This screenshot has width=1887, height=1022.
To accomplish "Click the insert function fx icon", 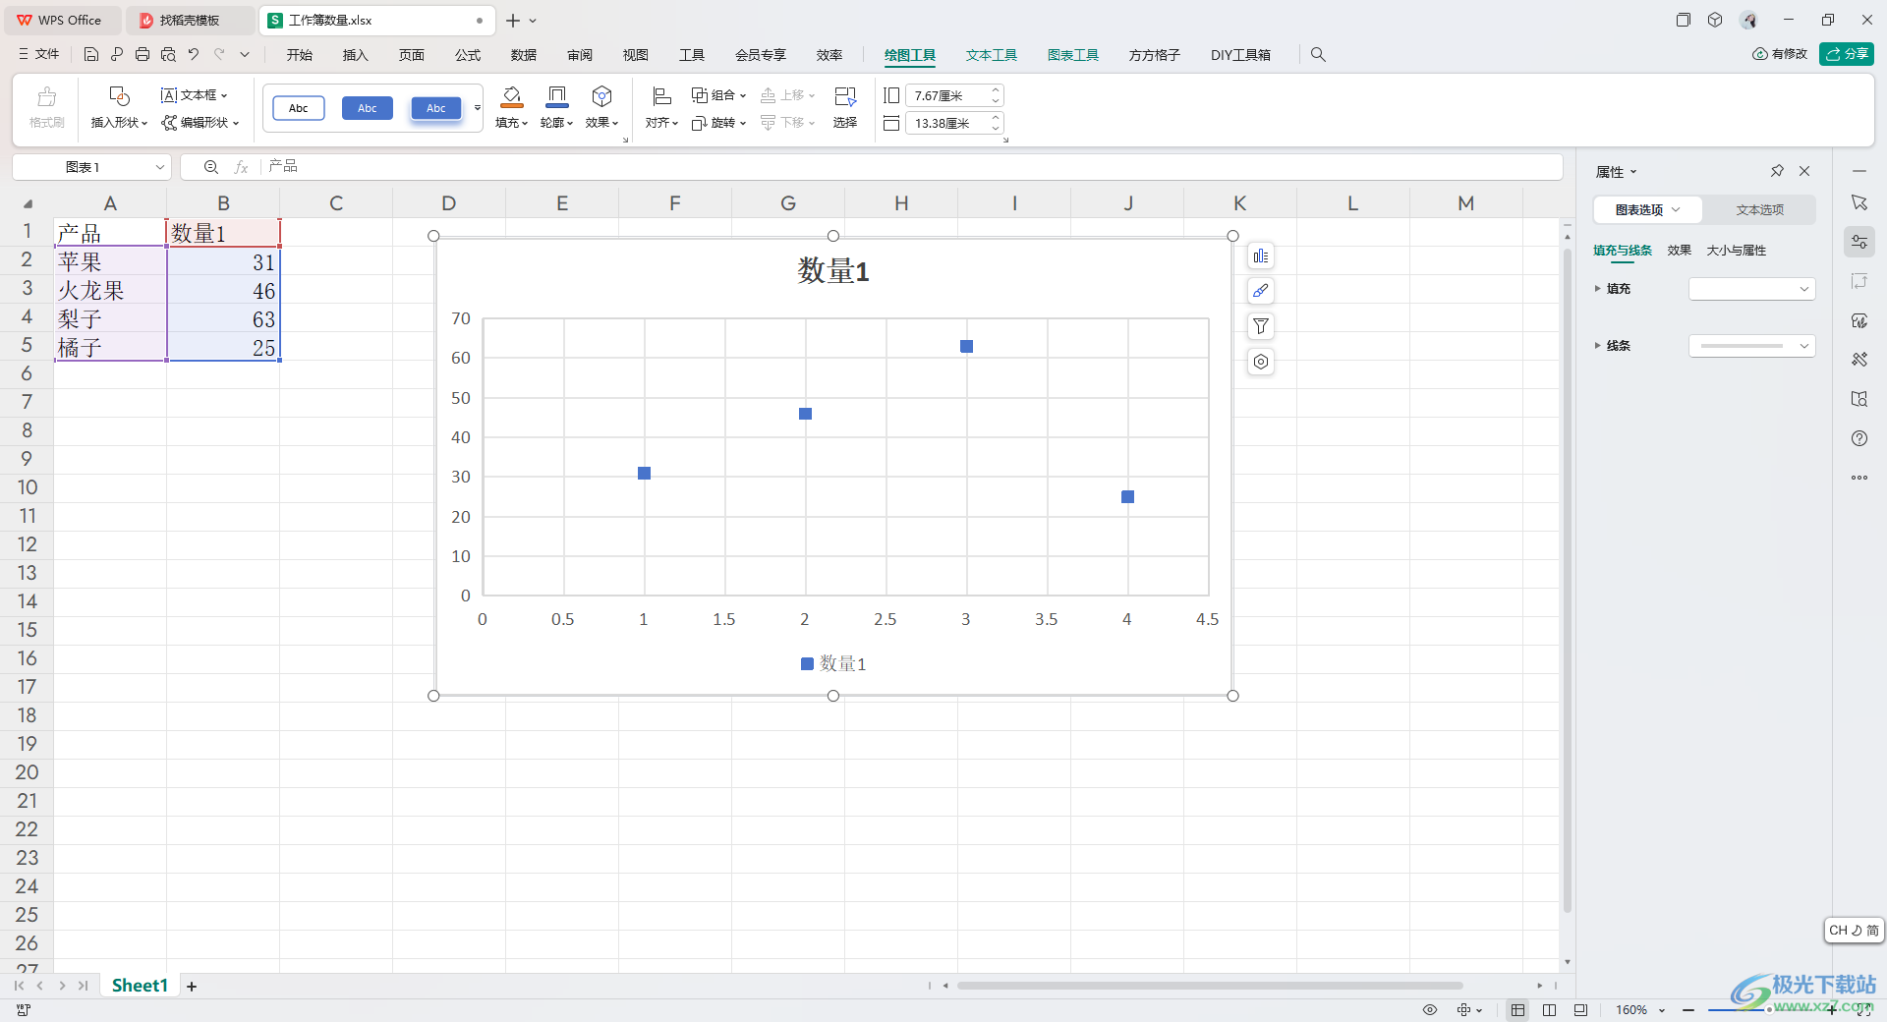I will click(x=241, y=167).
